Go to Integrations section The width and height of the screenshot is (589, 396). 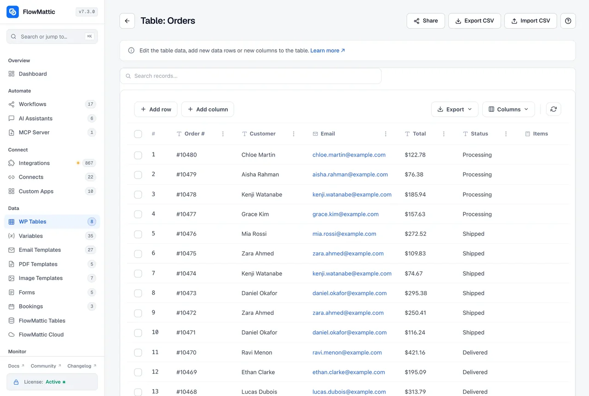pos(52,163)
